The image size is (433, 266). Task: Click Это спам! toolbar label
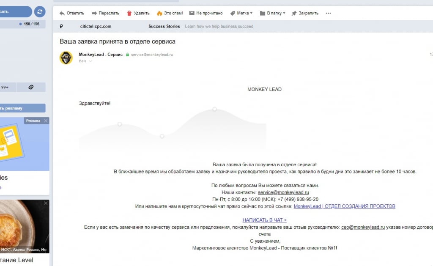173,13
